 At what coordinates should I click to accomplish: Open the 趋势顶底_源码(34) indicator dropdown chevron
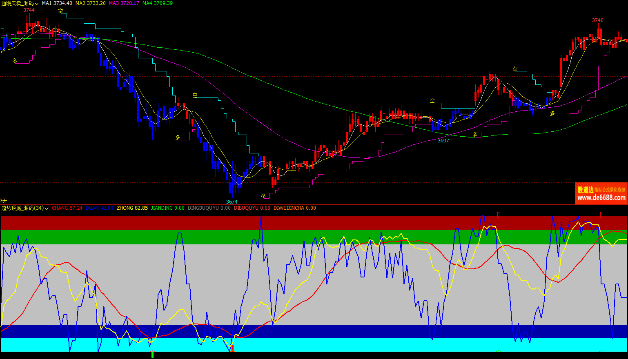[47, 208]
